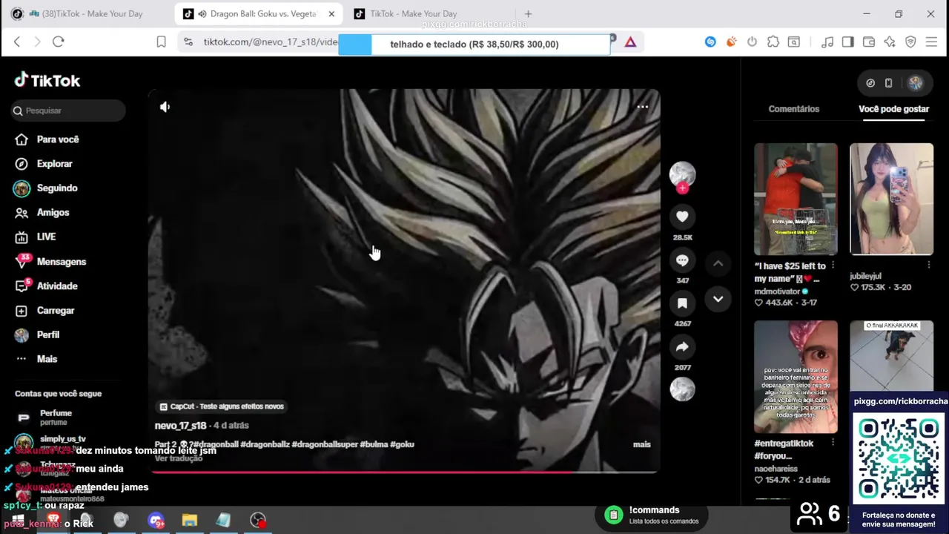Open the power-button extension icon
949x534 pixels.
click(752, 42)
